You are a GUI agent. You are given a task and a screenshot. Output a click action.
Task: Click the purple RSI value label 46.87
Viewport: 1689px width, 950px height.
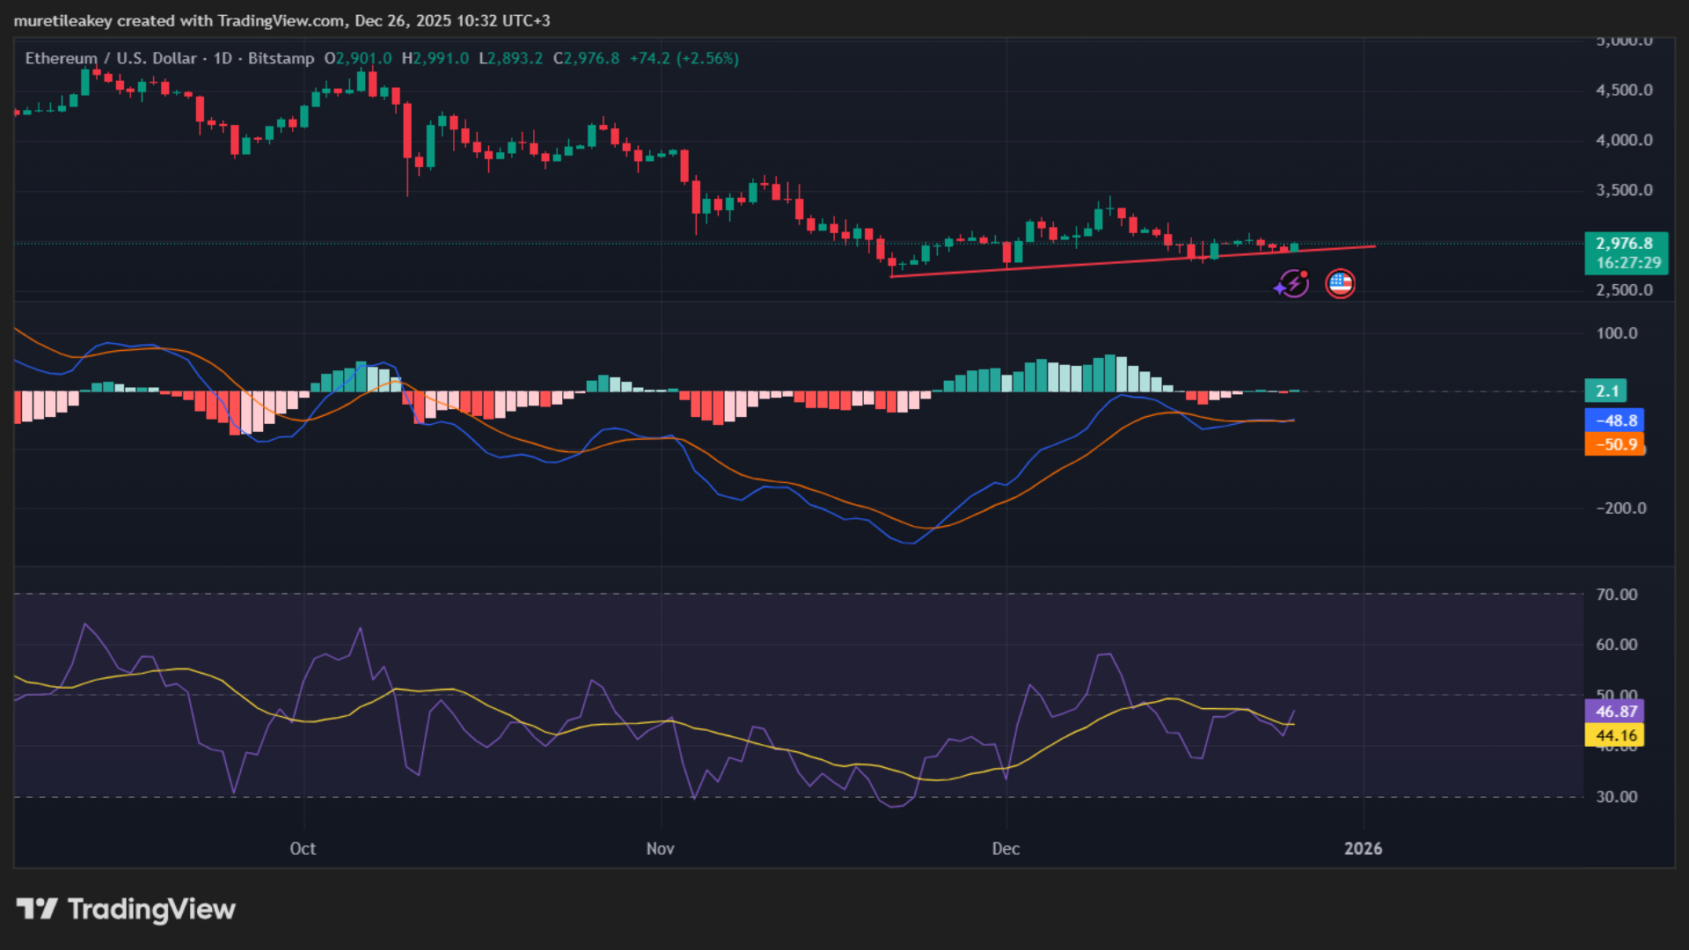[x=1615, y=712]
